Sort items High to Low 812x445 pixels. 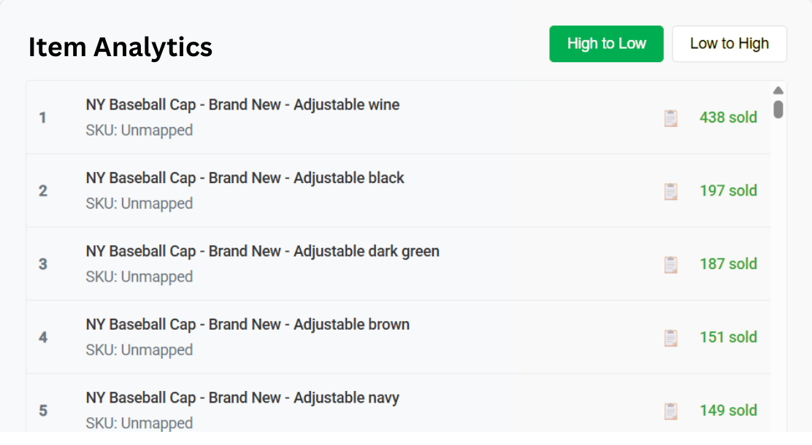606,44
